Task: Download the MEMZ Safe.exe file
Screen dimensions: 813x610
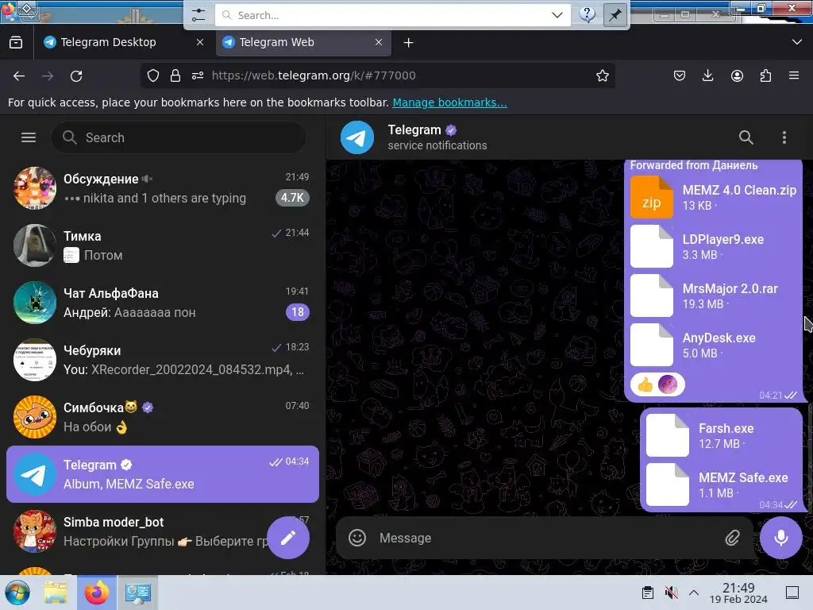Action: click(667, 485)
